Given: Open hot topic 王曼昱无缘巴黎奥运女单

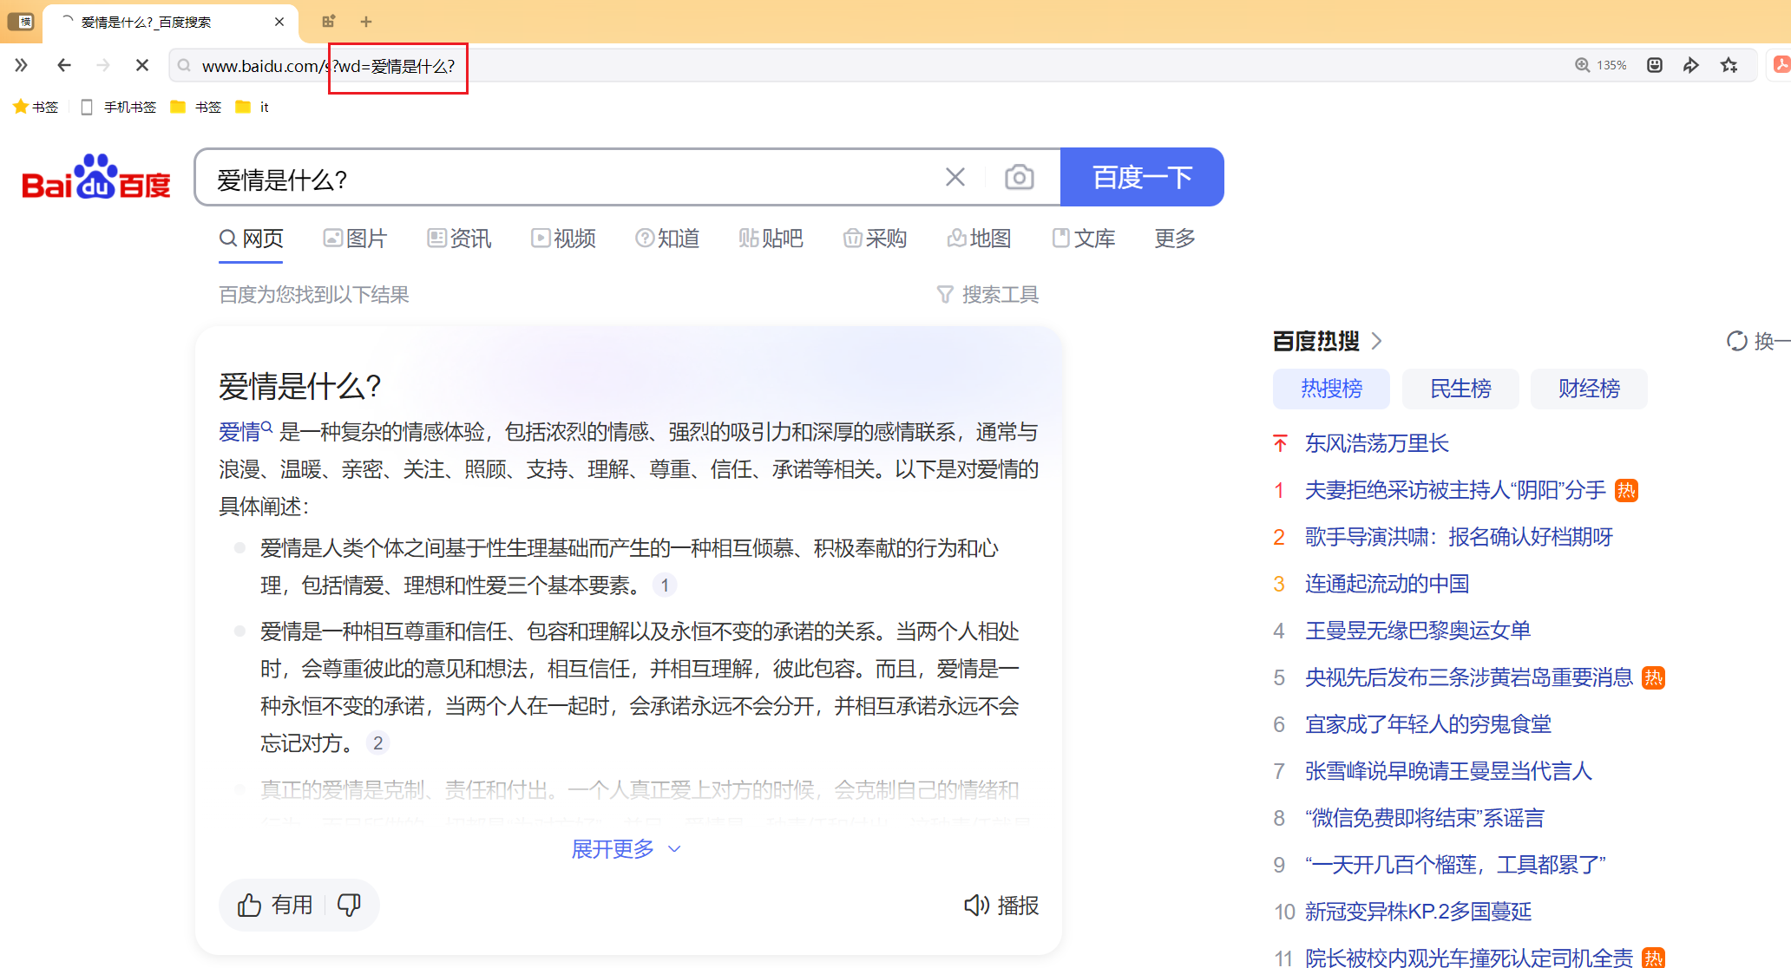Looking at the screenshot, I should 1418,631.
